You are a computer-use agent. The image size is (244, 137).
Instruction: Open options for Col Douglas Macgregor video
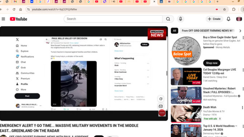click(243, 70)
